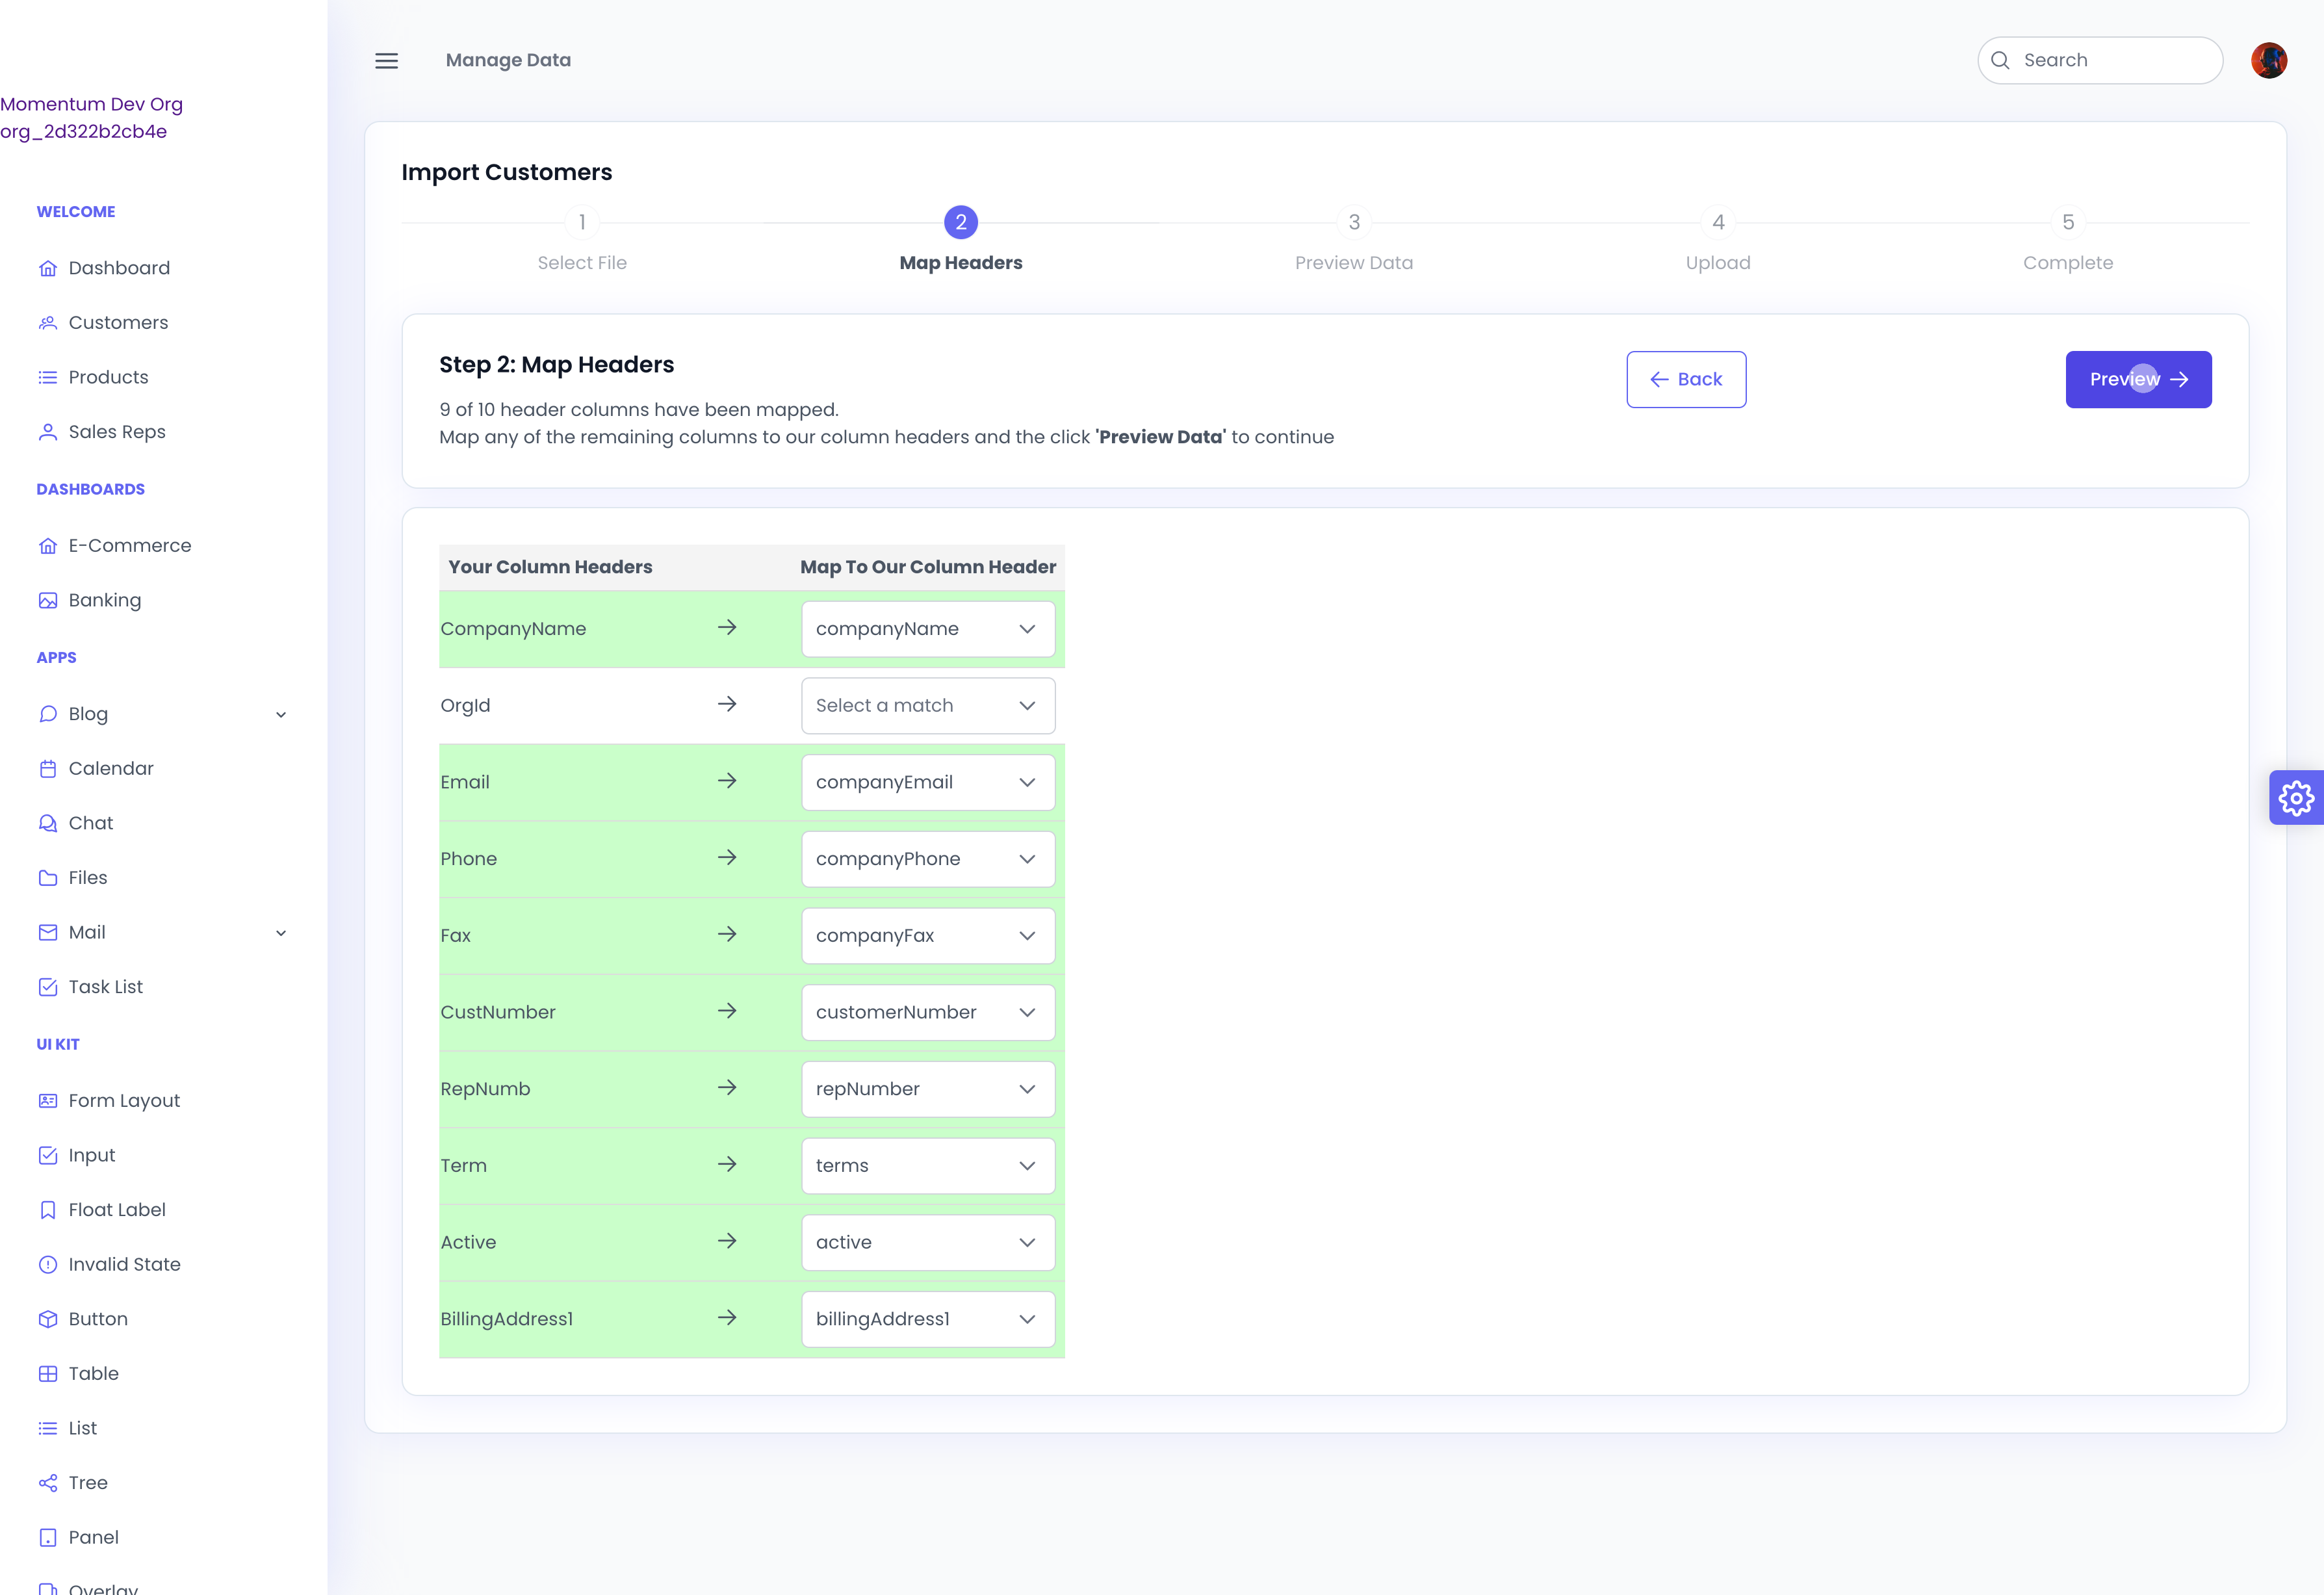The height and width of the screenshot is (1595, 2324).
Task: Click the Back button
Action: coord(1686,379)
